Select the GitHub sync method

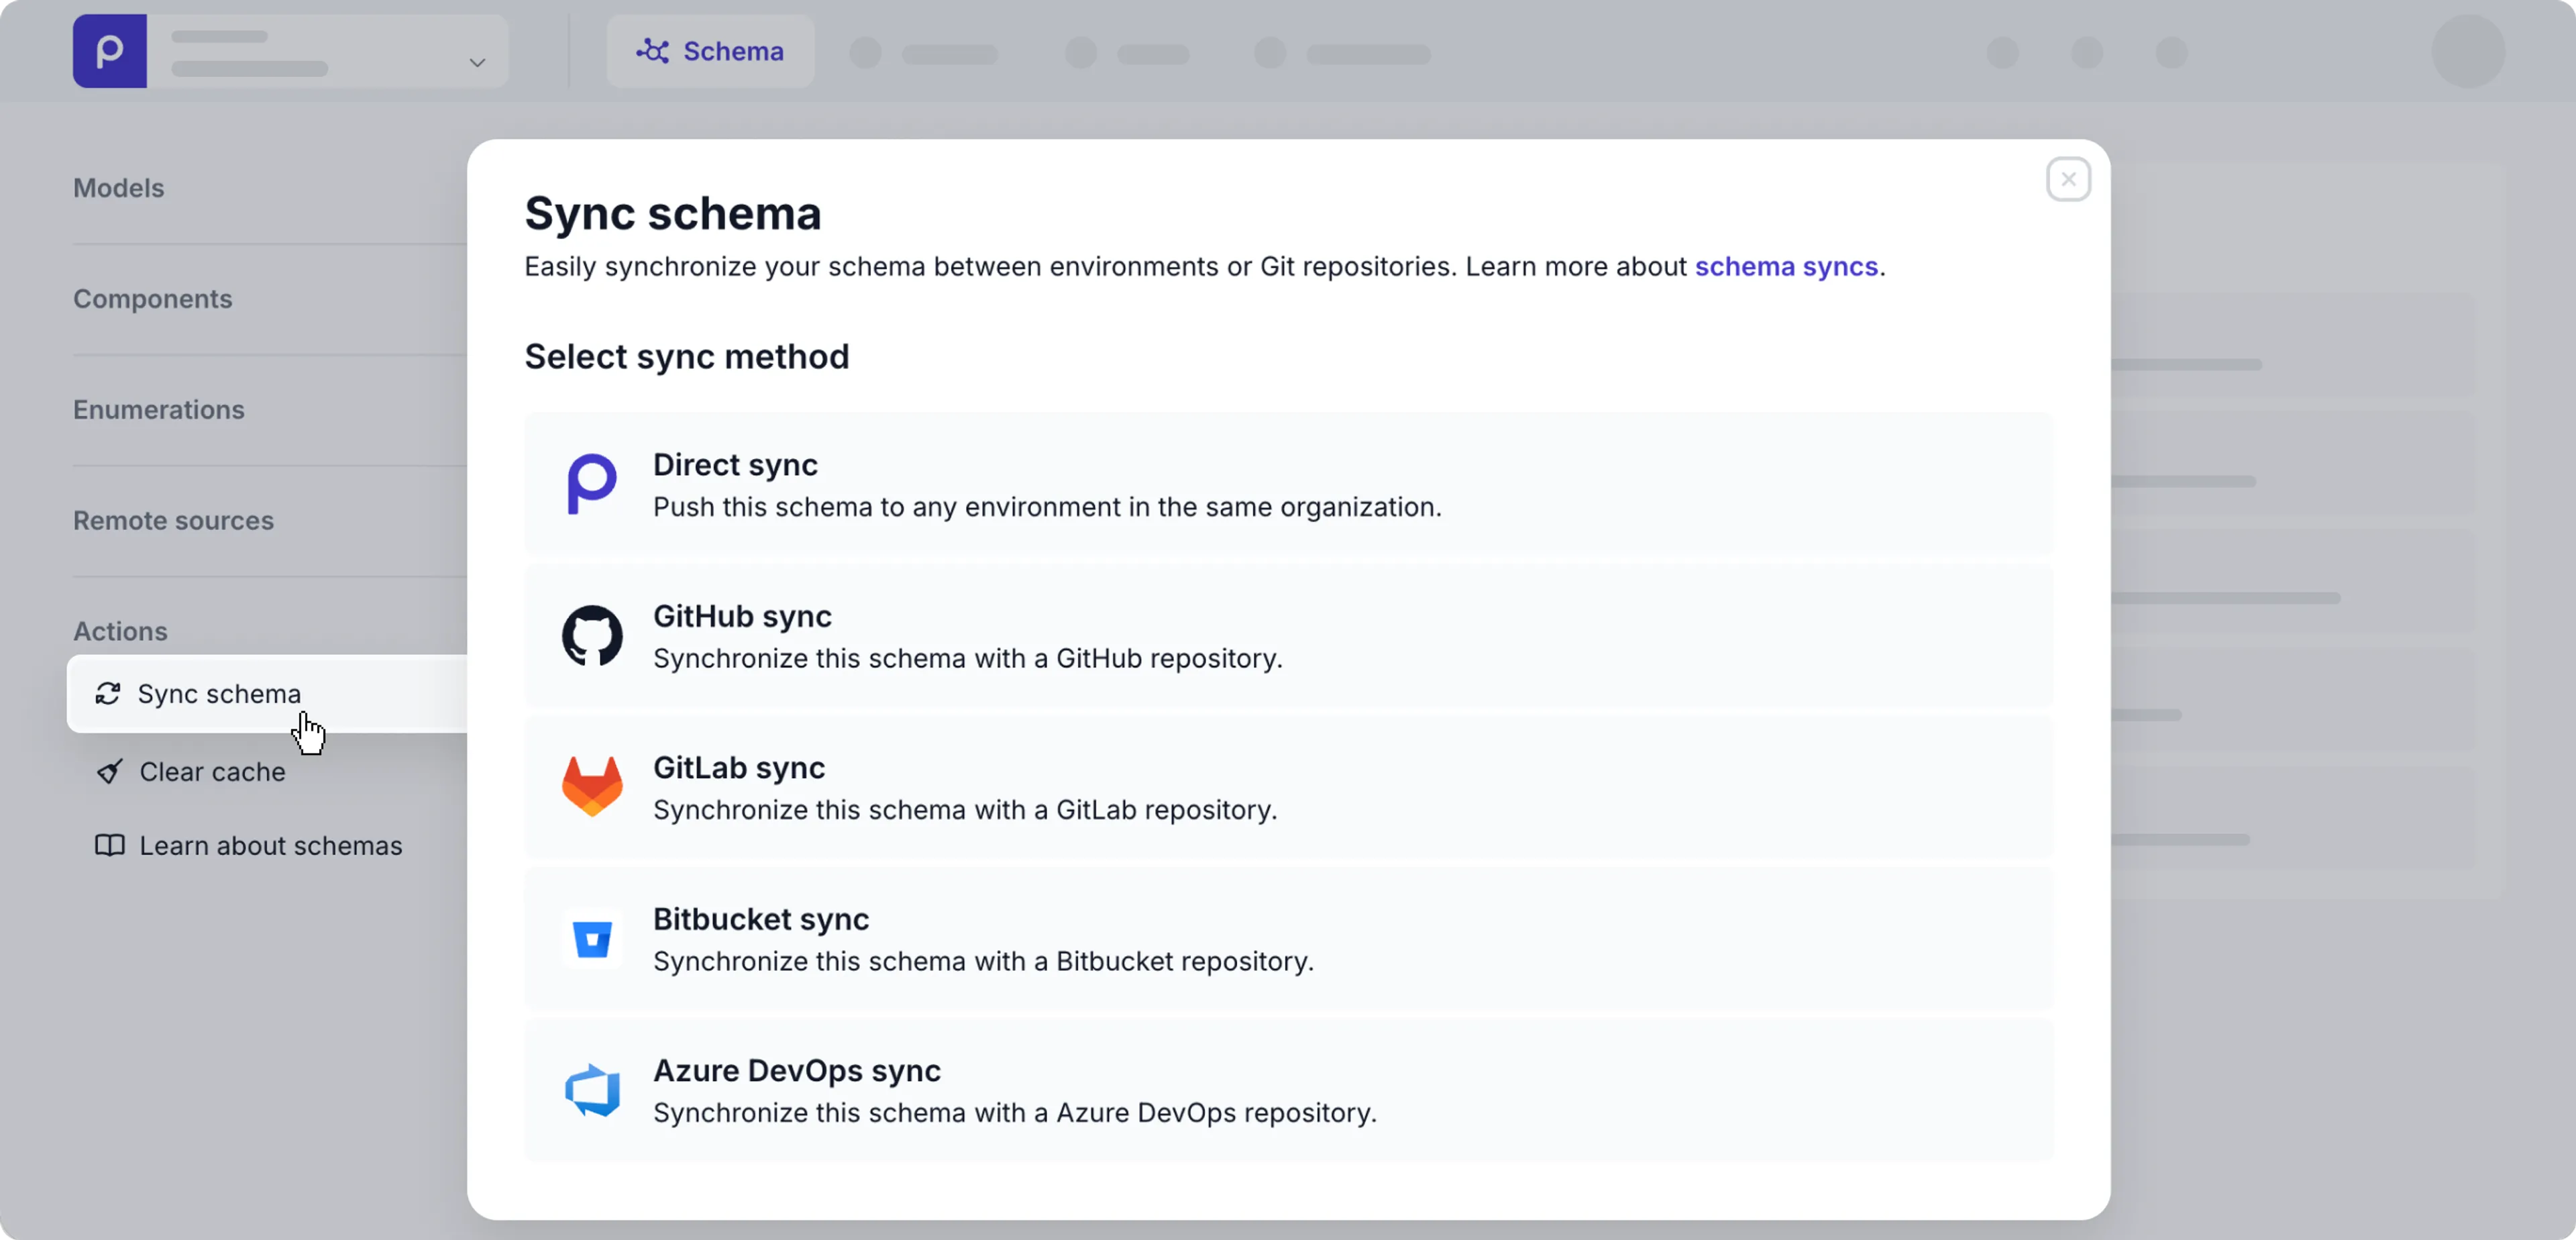pos(1288,636)
